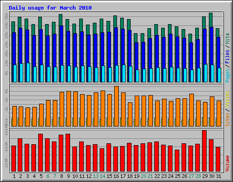Click the "25k" y-axis label
The width and height of the screenshot is (233, 182).
point(6,35)
